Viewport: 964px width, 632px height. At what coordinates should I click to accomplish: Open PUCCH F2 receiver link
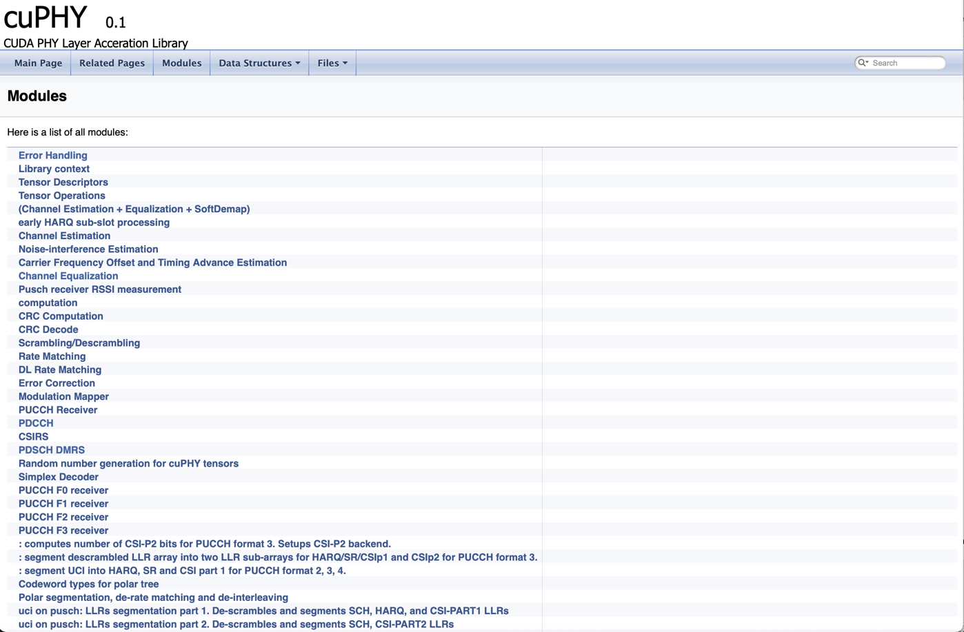point(63,517)
